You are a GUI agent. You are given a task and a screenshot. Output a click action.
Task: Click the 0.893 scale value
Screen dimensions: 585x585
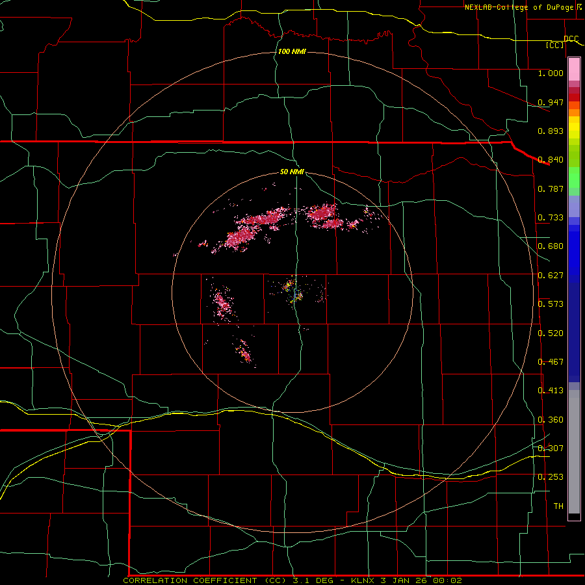[x=551, y=131]
